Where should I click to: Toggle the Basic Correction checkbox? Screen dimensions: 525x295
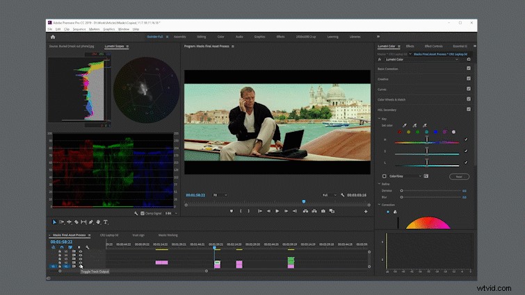[x=469, y=68]
